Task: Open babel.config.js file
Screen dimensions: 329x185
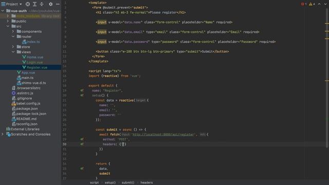Action: pos(28,103)
